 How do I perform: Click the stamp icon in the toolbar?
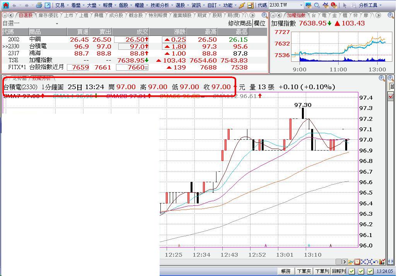[334, 5]
